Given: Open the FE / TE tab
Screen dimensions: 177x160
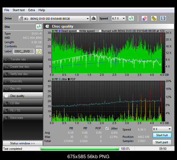Looking at the screenshot, I should point(23,110).
